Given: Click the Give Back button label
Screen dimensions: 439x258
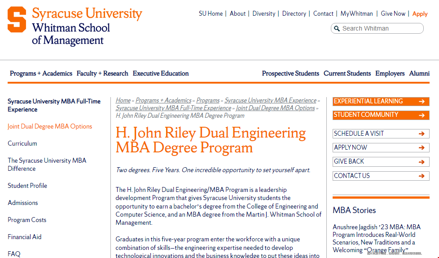Looking at the screenshot, I should tap(349, 161).
